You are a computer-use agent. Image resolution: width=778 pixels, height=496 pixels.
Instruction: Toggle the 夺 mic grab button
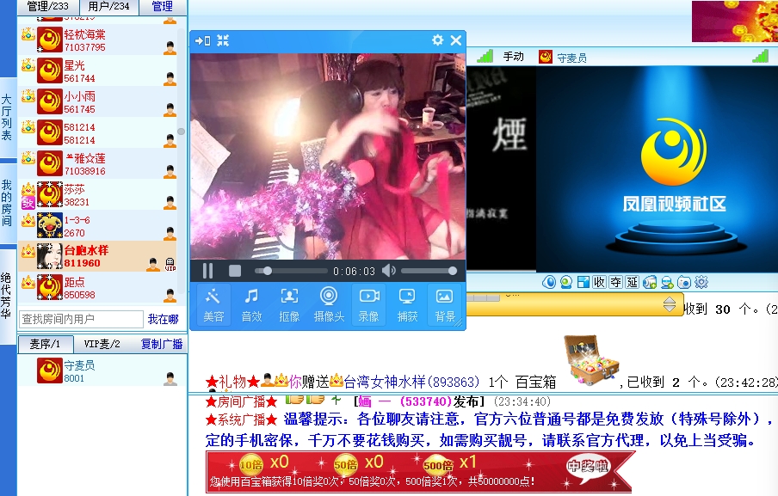click(614, 282)
